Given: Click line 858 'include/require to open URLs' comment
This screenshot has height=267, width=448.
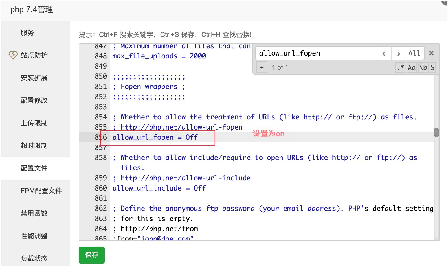Looking at the screenshot, I should click(x=265, y=163).
